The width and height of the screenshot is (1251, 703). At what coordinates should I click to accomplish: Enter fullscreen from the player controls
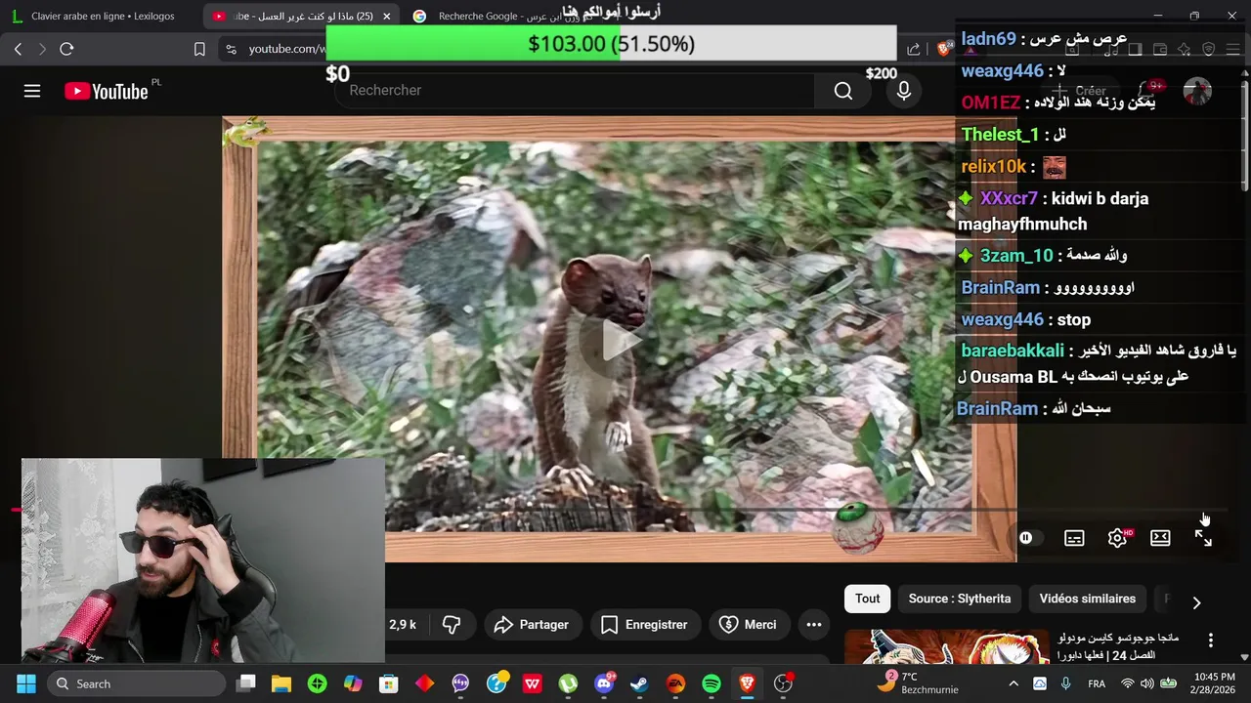[1203, 538]
